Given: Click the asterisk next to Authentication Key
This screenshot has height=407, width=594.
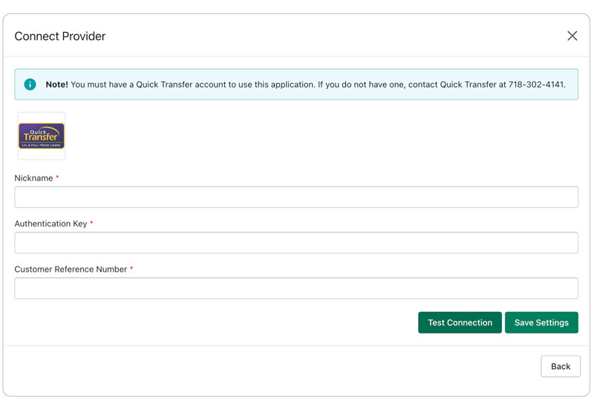Looking at the screenshot, I should pyautogui.click(x=91, y=224).
